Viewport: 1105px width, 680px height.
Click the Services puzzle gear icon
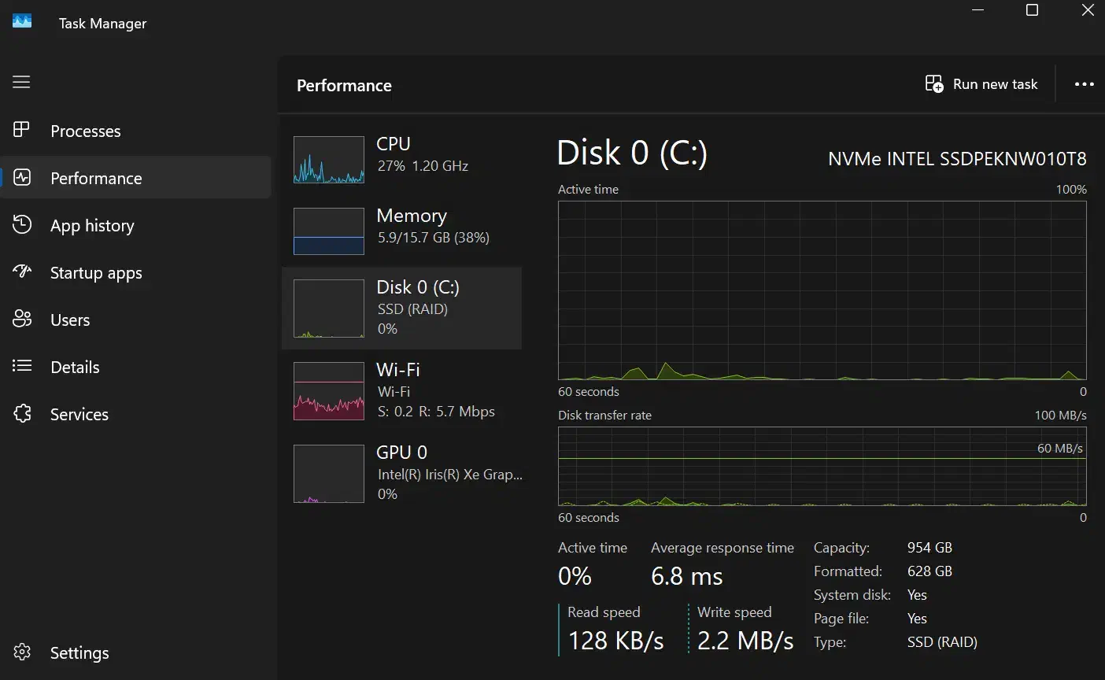[22, 414]
